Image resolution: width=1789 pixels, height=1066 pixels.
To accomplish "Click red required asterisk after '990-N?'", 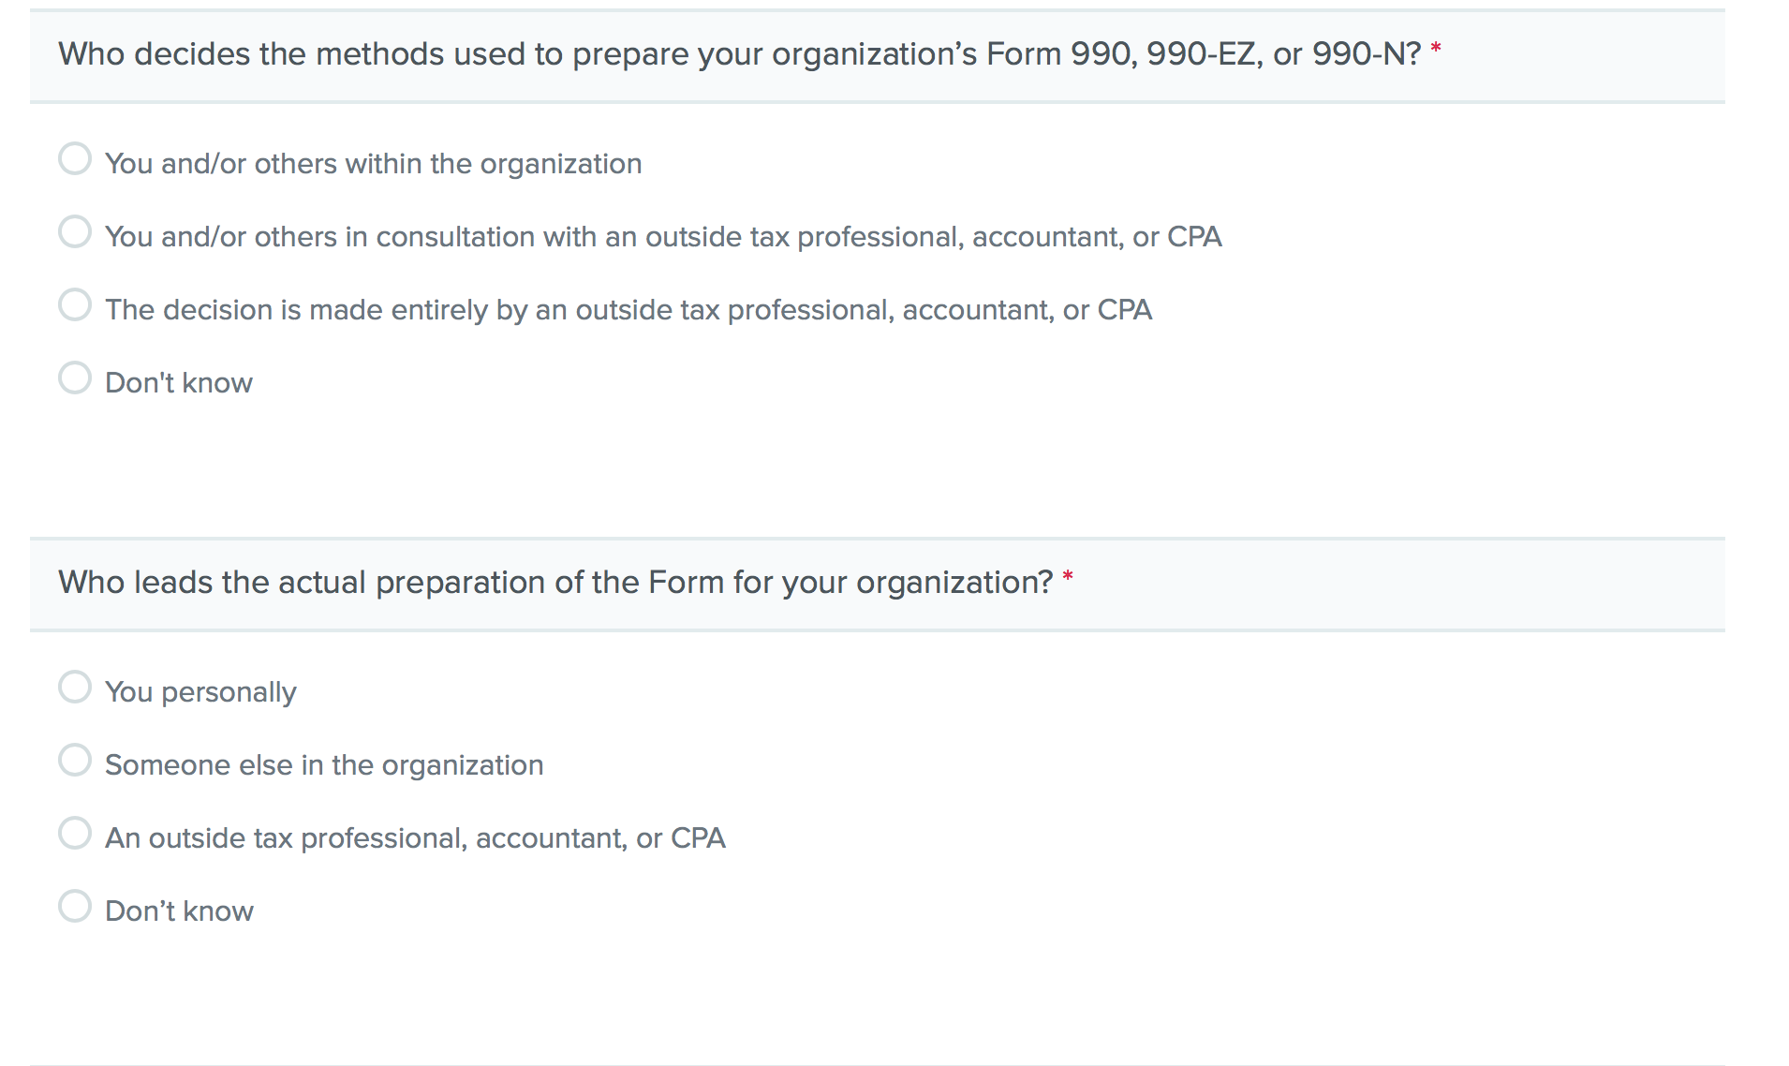I will point(1435,49).
